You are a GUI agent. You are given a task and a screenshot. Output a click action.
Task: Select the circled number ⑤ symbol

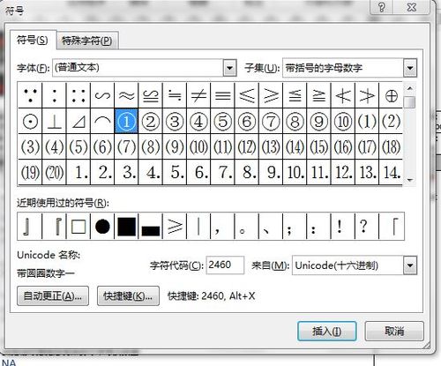[222, 121]
